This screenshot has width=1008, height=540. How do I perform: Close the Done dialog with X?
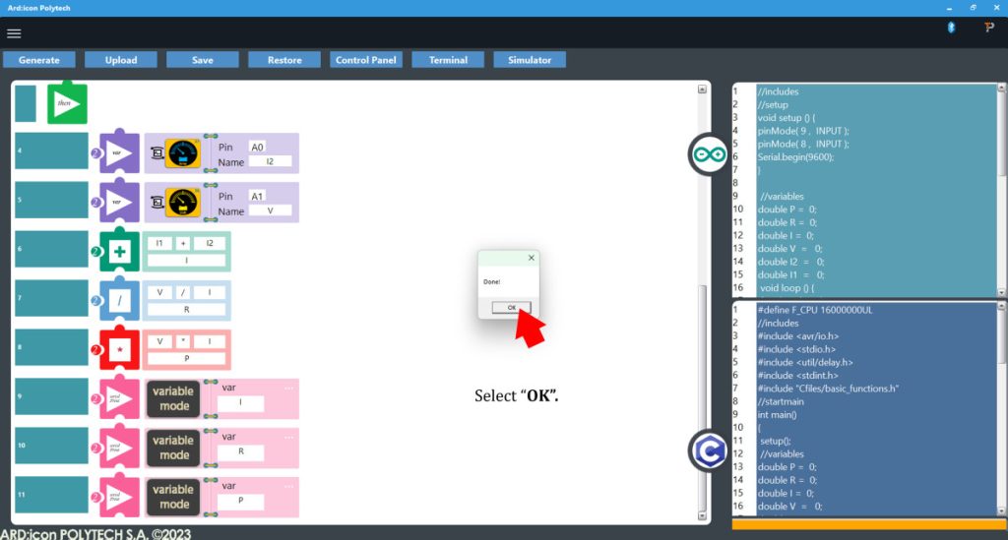pos(532,259)
